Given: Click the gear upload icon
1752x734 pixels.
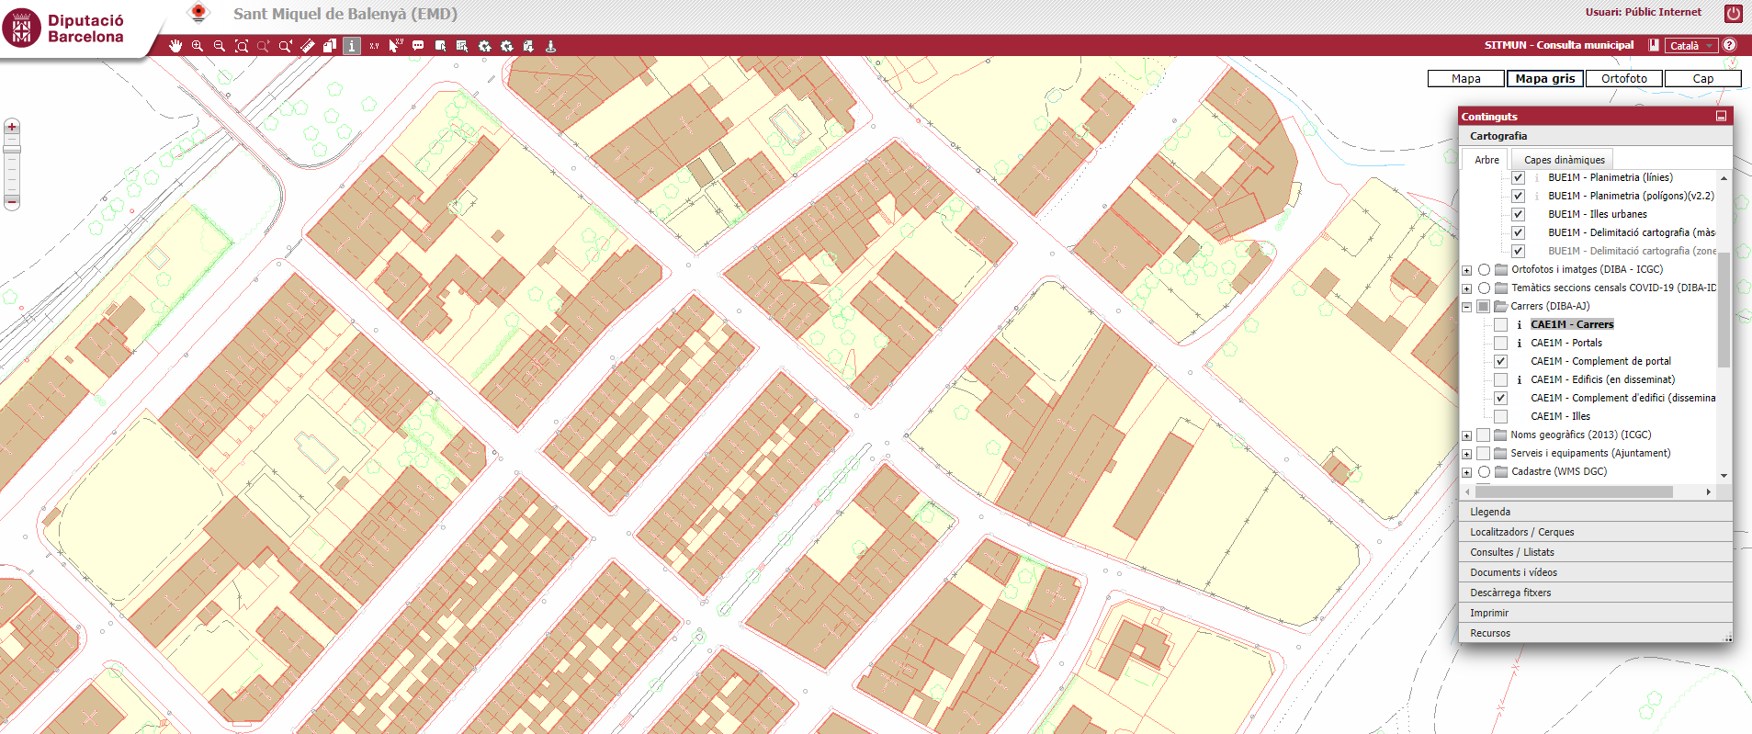Looking at the screenshot, I should tap(484, 46).
